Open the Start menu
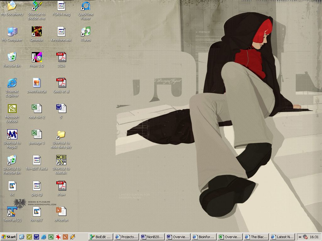 8,237
